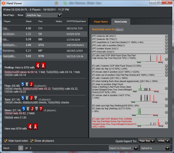The height and width of the screenshot is (153, 174).
Task: Open the Add/Edit Tags dropdown
Action: (x=44, y=15)
